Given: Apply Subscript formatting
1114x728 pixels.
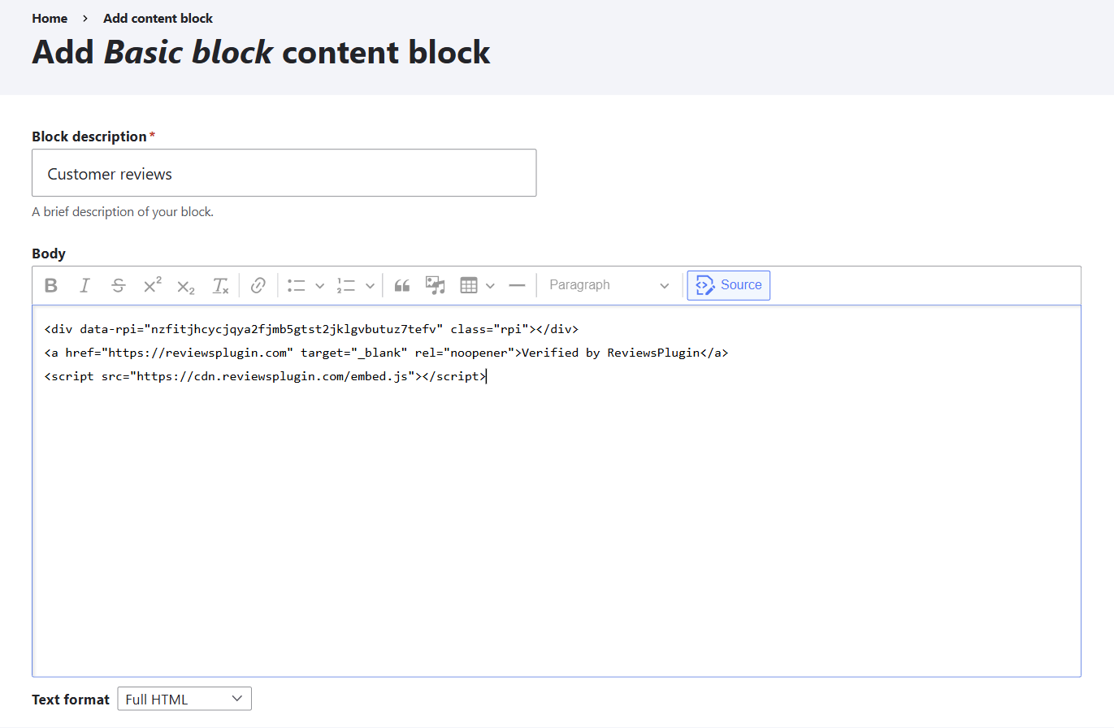Looking at the screenshot, I should [x=186, y=285].
